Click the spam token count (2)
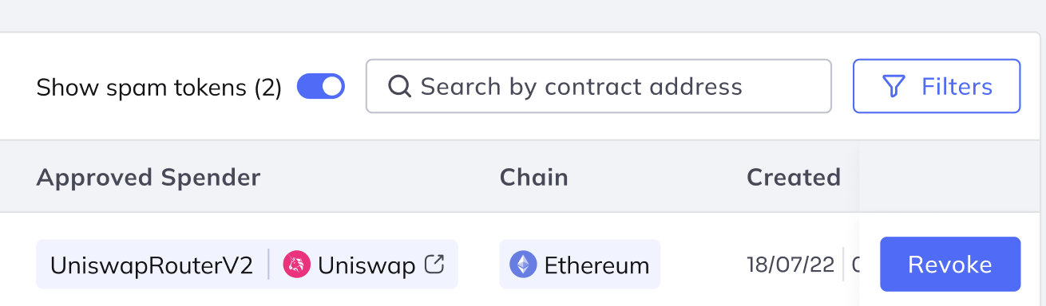This screenshot has height=306, width=1046. pyautogui.click(x=268, y=88)
